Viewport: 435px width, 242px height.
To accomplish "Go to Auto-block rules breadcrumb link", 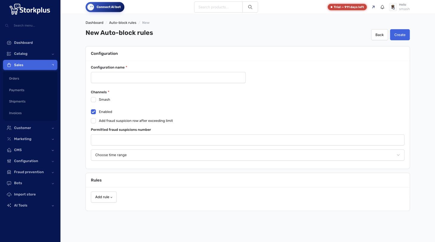I will 123,23.
